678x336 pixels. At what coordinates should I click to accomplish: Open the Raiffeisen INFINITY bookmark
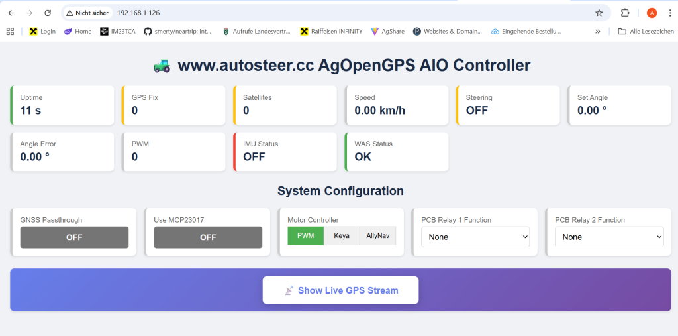tap(331, 31)
